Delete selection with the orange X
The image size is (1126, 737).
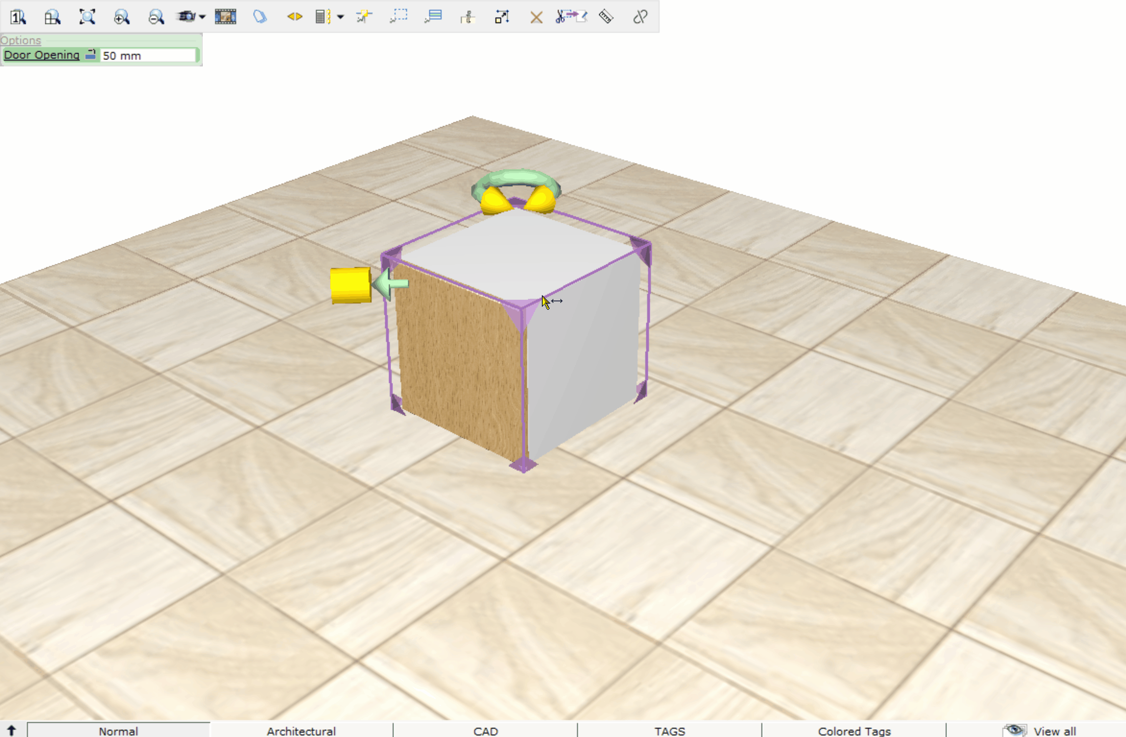(x=537, y=18)
